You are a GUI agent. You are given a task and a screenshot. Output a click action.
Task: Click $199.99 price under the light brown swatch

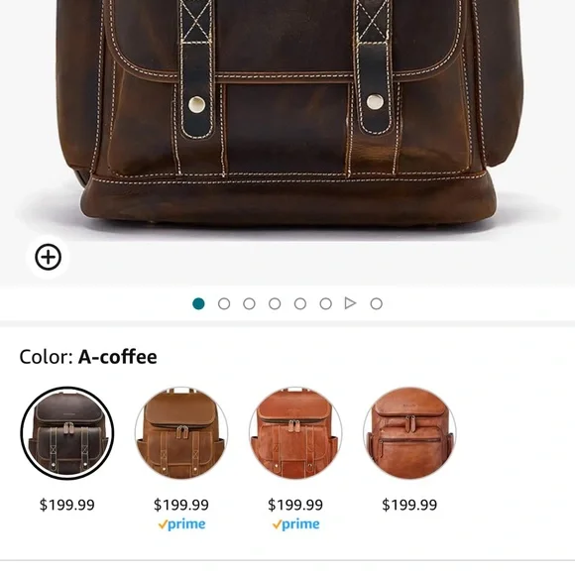(x=181, y=505)
